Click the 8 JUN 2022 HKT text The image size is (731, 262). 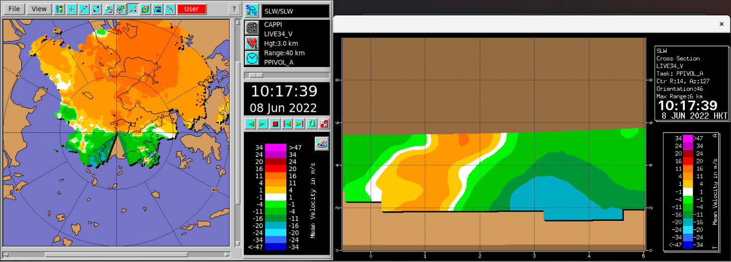tap(694, 116)
